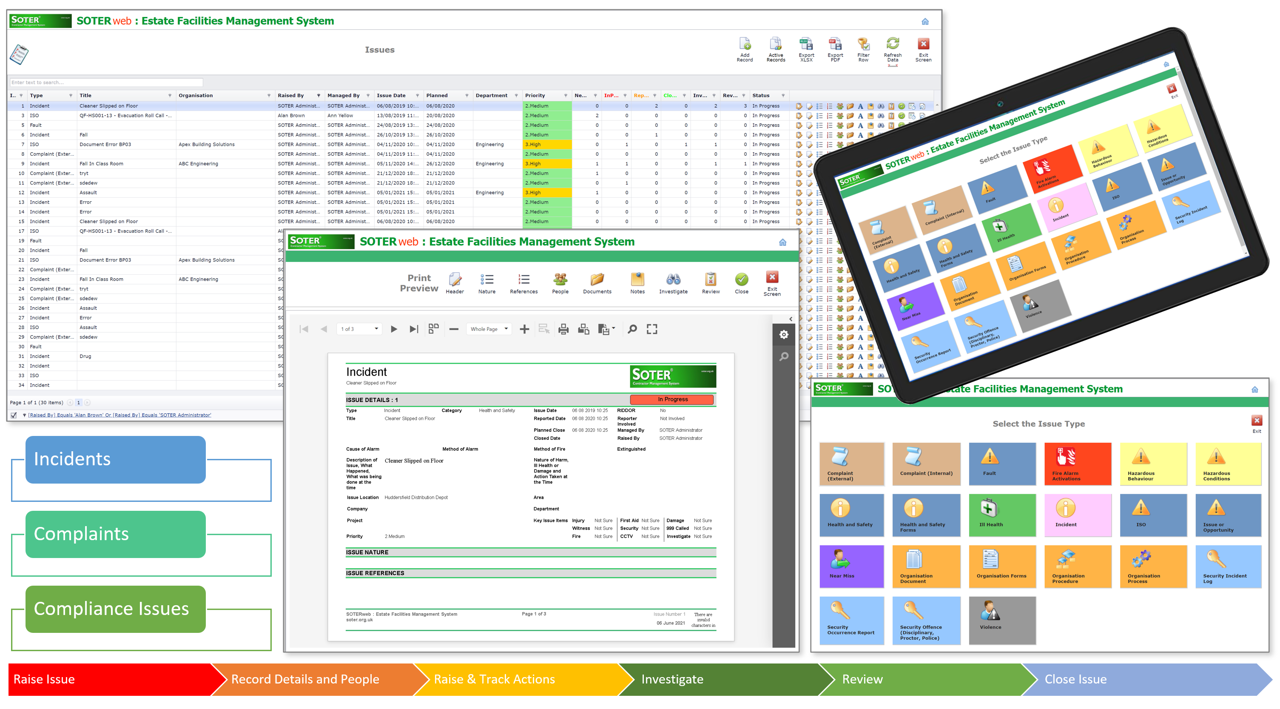The image size is (1280, 709).
Task: Open the Type column filter dropdown
Action: coord(71,95)
